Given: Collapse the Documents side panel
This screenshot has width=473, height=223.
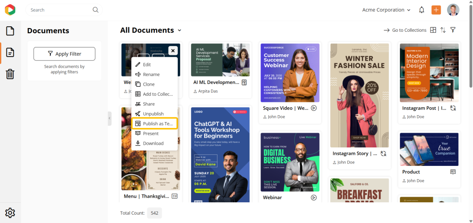Looking at the screenshot, I should point(109,118).
